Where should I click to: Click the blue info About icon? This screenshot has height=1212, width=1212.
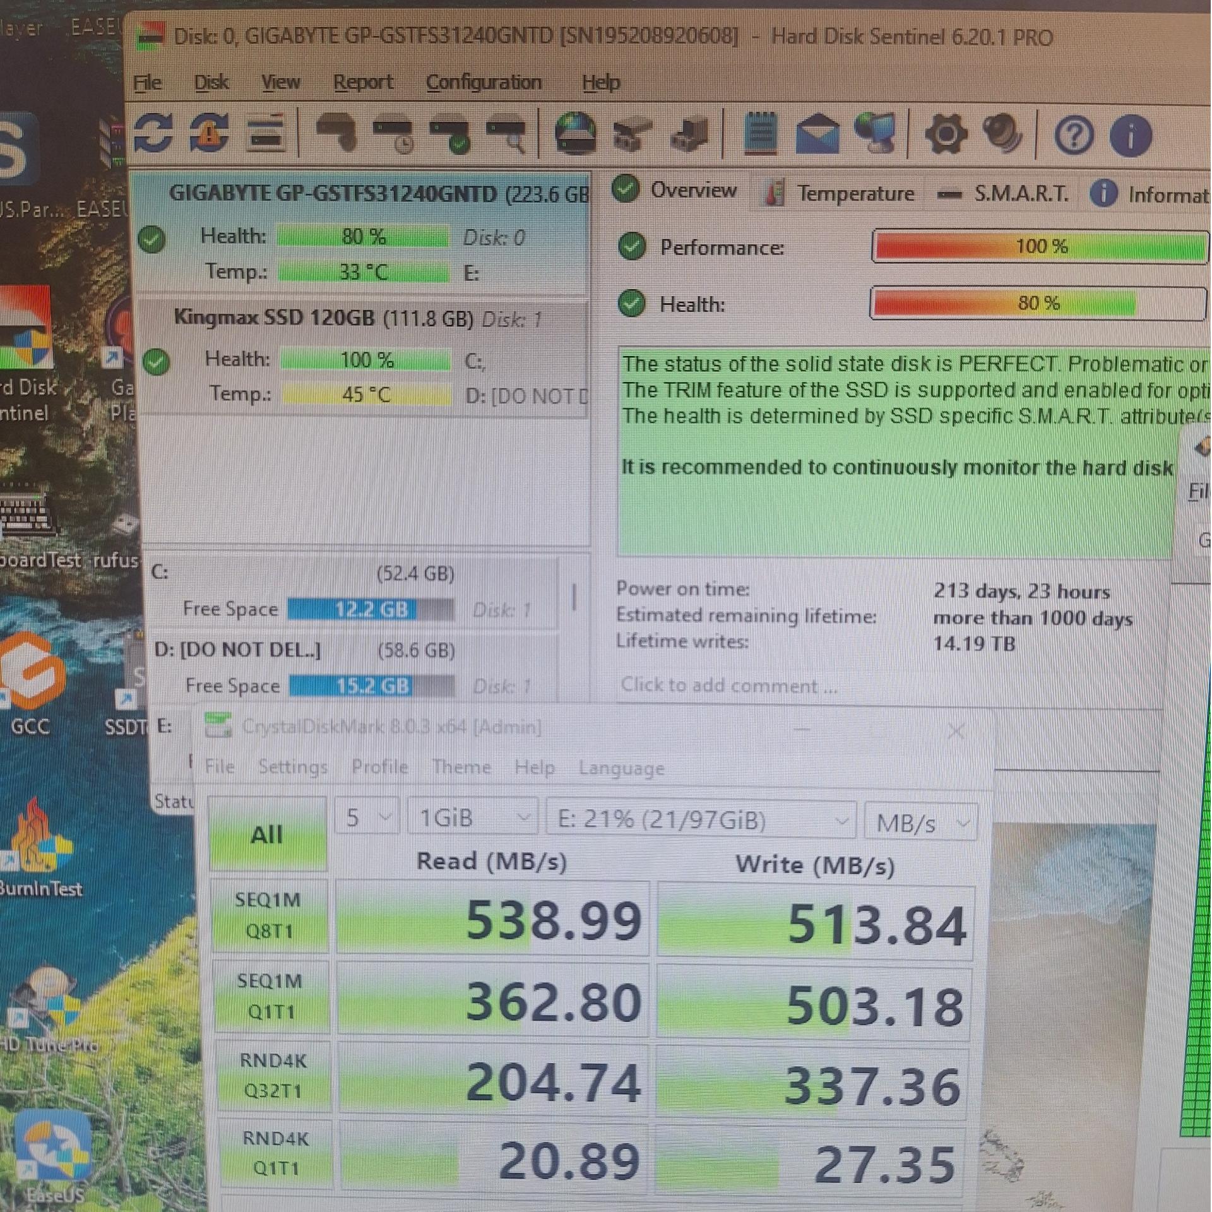[x=1130, y=136]
